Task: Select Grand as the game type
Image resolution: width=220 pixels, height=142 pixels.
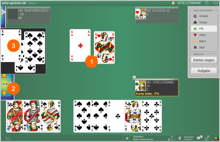Action: point(203,16)
